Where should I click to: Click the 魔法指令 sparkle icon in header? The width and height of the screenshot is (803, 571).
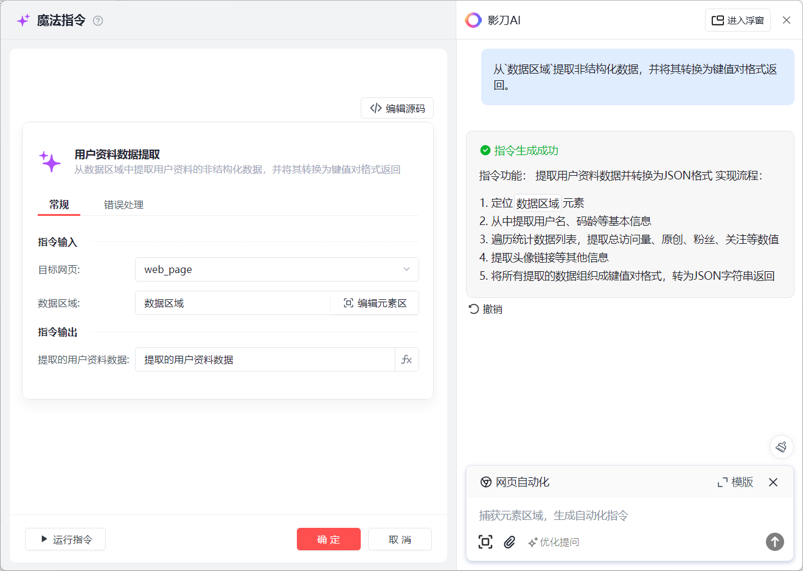click(x=23, y=20)
